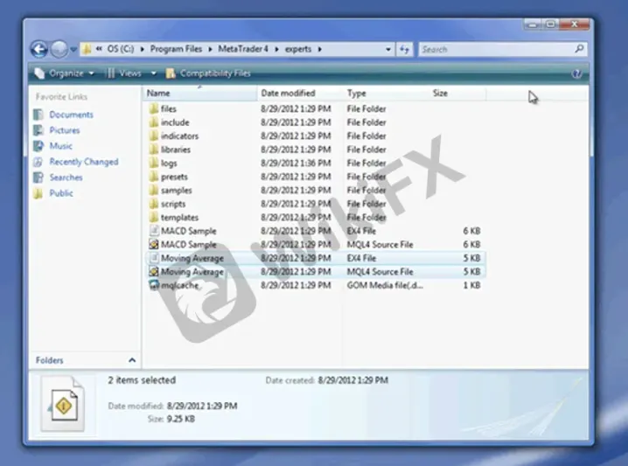Select Moving Average MQL4 source file icon
This screenshot has height=466, width=628.
[x=154, y=272]
